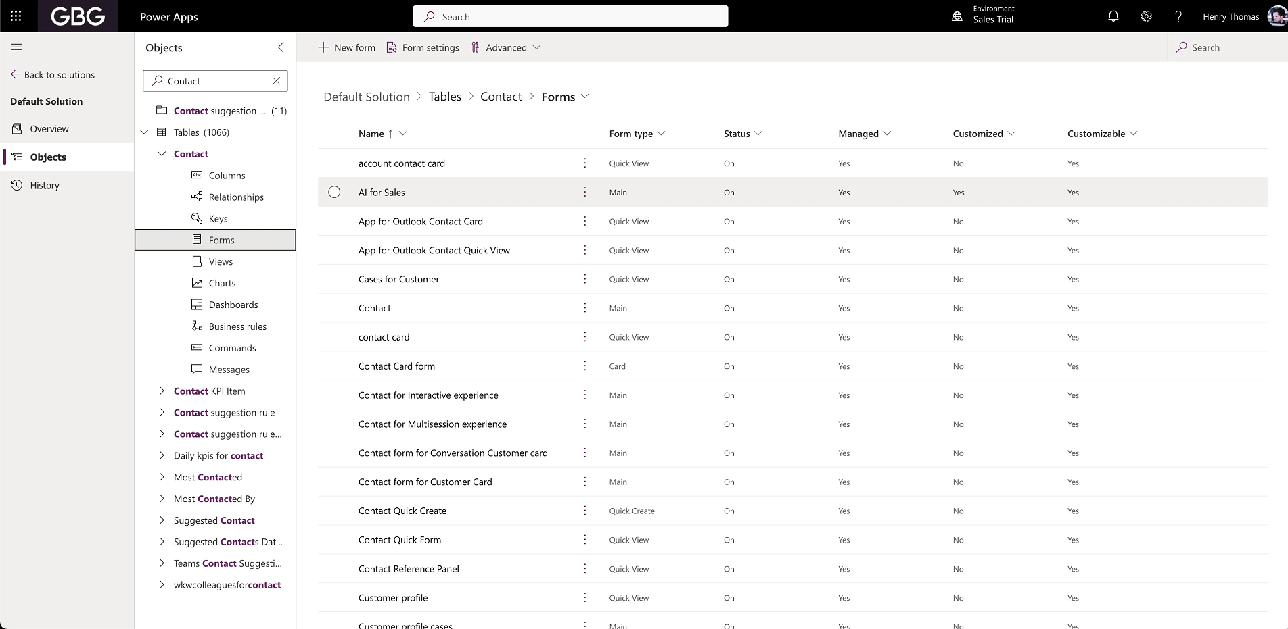Select the Views icon
This screenshot has height=629, width=1288.
pyautogui.click(x=196, y=261)
